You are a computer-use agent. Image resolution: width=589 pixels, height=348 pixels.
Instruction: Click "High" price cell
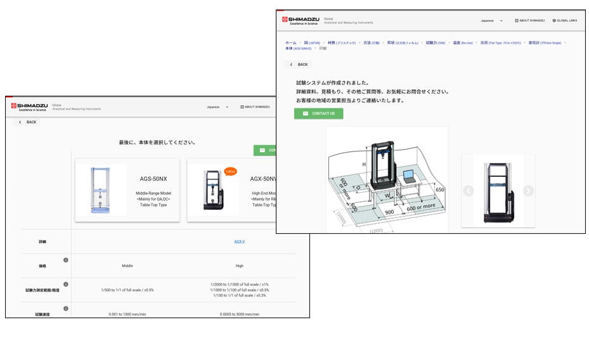tap(239, 266)
